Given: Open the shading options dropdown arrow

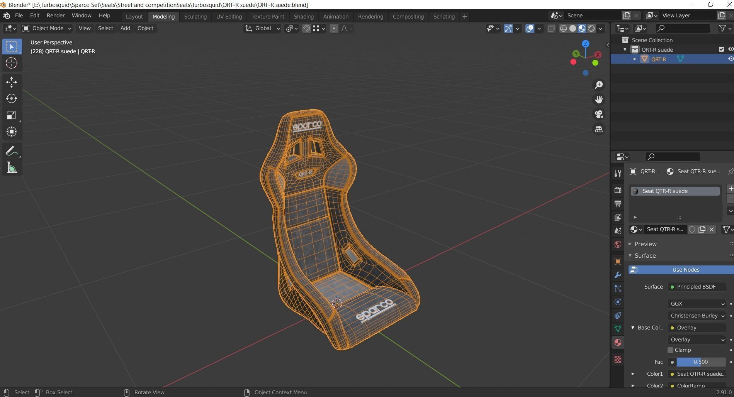Looking at the screenshot, I should 601,28.
